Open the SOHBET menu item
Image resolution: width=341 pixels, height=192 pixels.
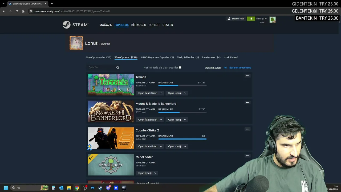[x=154, y=25]
